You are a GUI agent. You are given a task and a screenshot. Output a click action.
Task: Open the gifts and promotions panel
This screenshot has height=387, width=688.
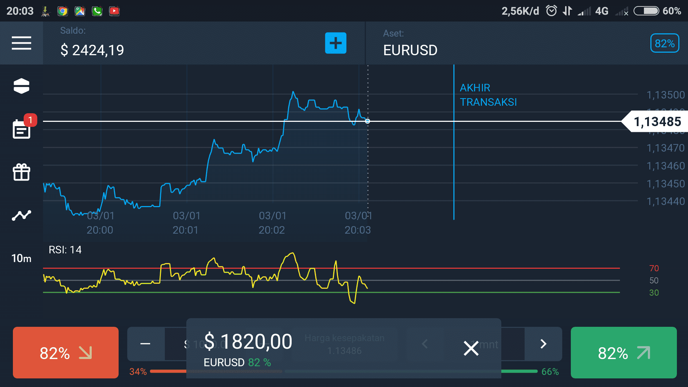pos(21,172)
